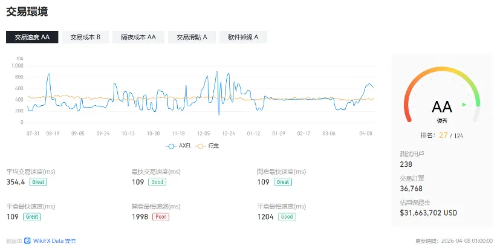The image size is (503, 249).
Task: Click the 優秀 rating label
Action: click(x=442, y=121)
